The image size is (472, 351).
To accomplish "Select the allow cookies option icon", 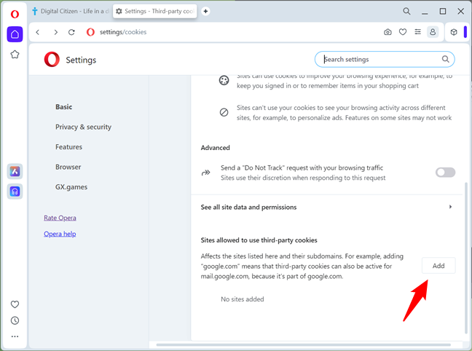I will [x=224, y=80].
